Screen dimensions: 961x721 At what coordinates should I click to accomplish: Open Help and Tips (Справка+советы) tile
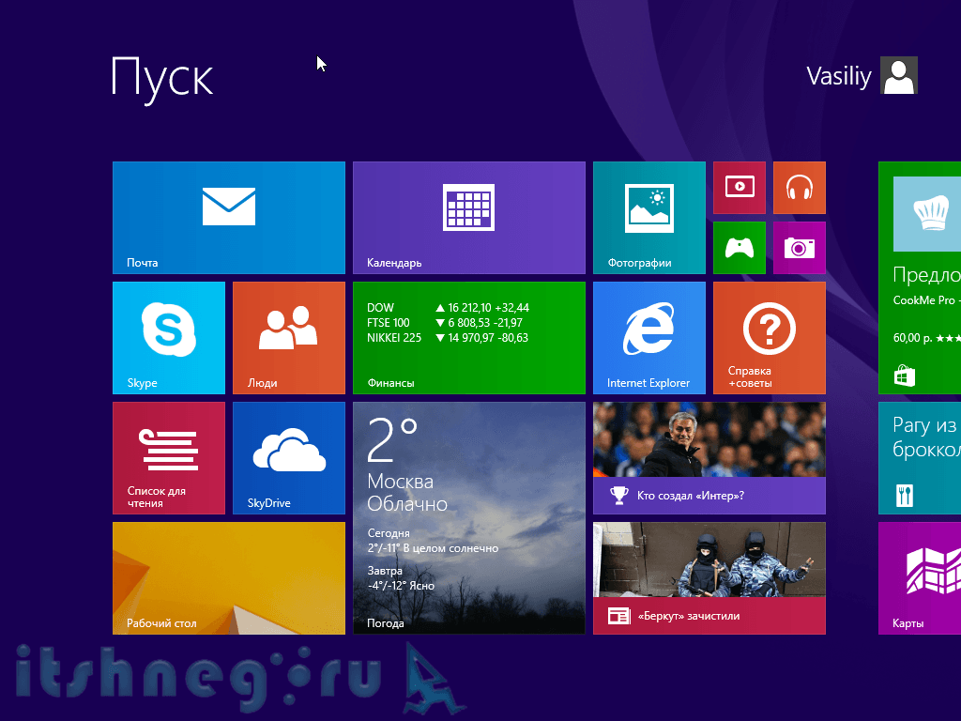769,337
